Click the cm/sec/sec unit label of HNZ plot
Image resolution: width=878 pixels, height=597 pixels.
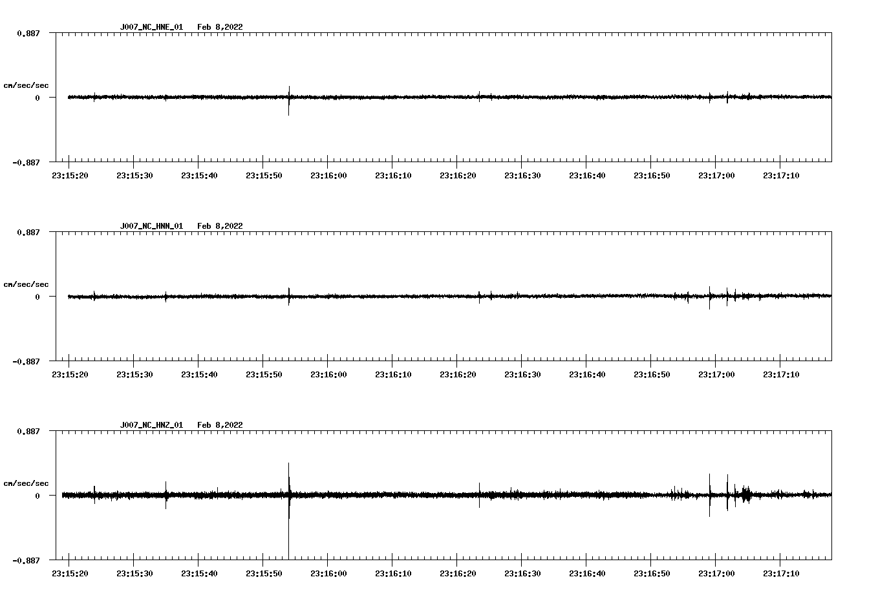(x=26, y=483)
